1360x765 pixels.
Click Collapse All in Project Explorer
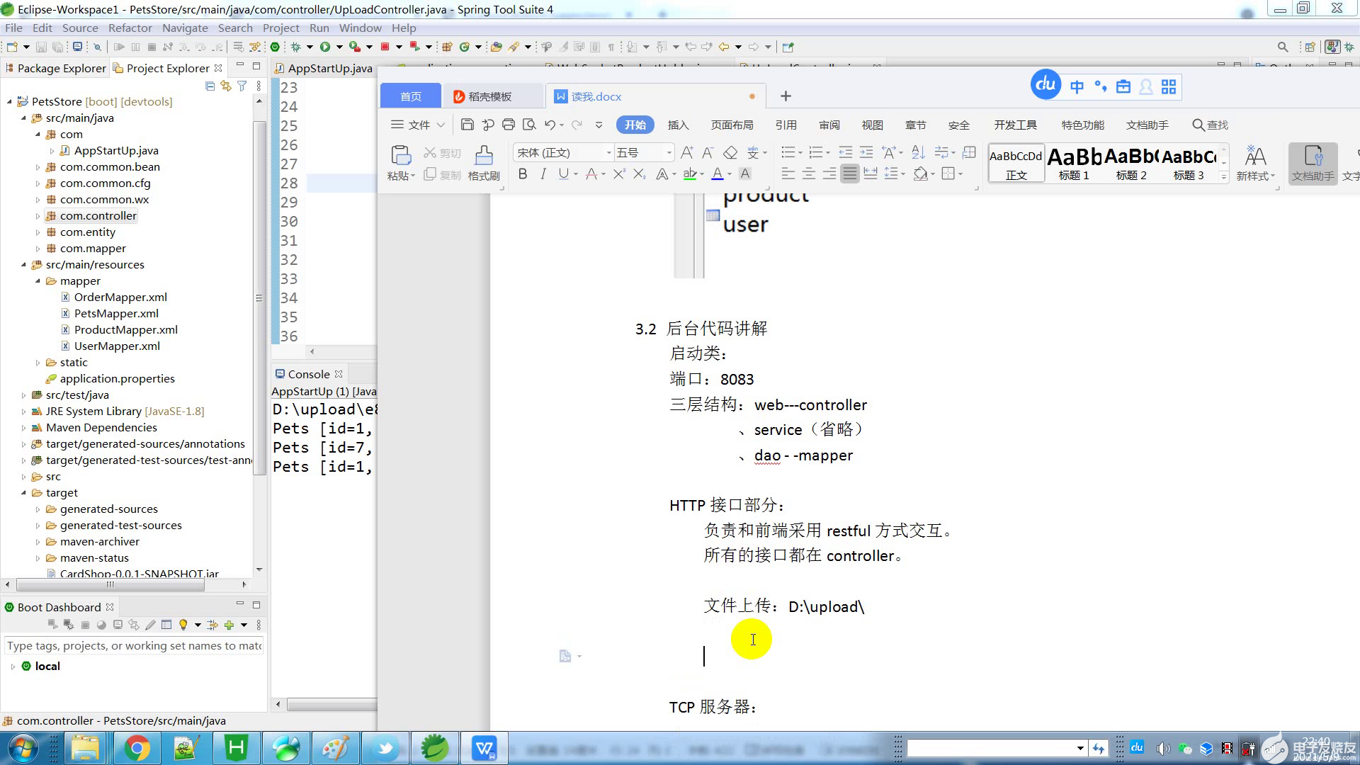pyautogui.click(x=210, y=86)
